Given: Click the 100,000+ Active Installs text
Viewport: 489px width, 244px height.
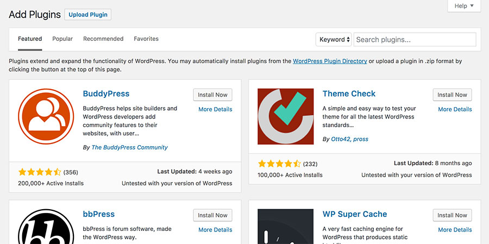Looking at the screenshot, I should (290, 175).
